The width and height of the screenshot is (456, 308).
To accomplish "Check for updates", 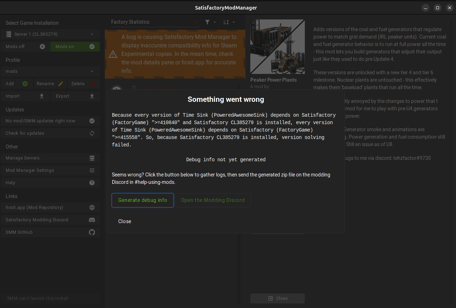I will point(50,133).
